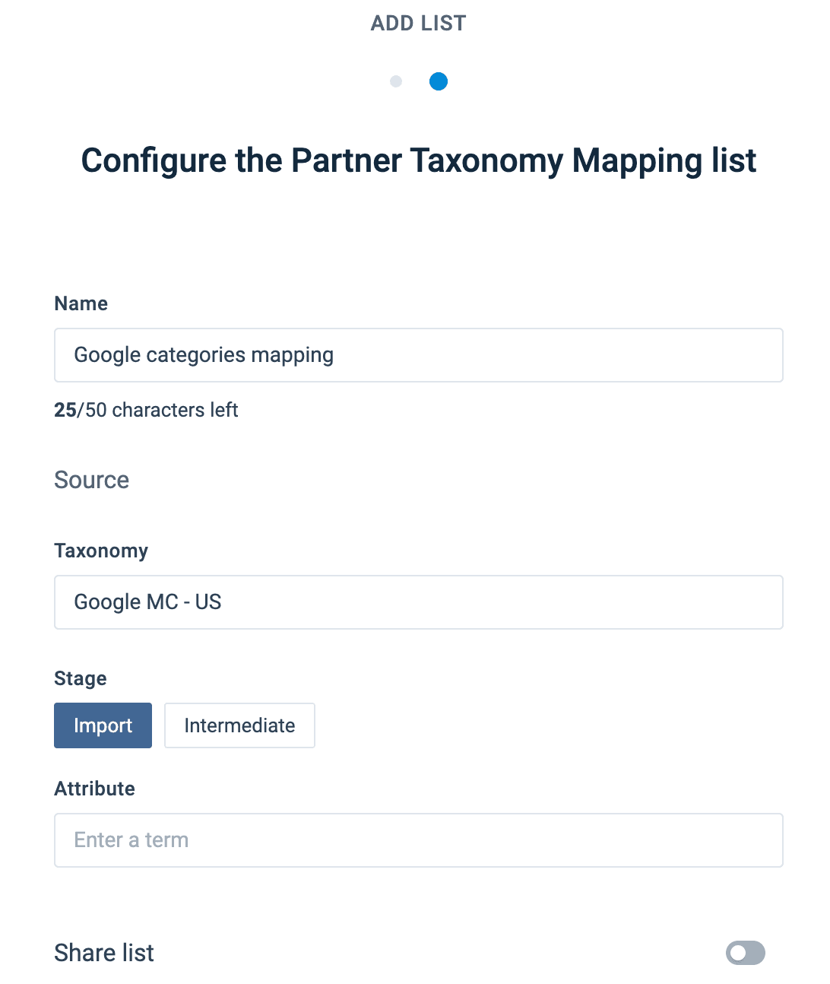Click the Attribute field label
This screenshot has height=984, width=830.
pyautogui.click(x=95, y=789)
